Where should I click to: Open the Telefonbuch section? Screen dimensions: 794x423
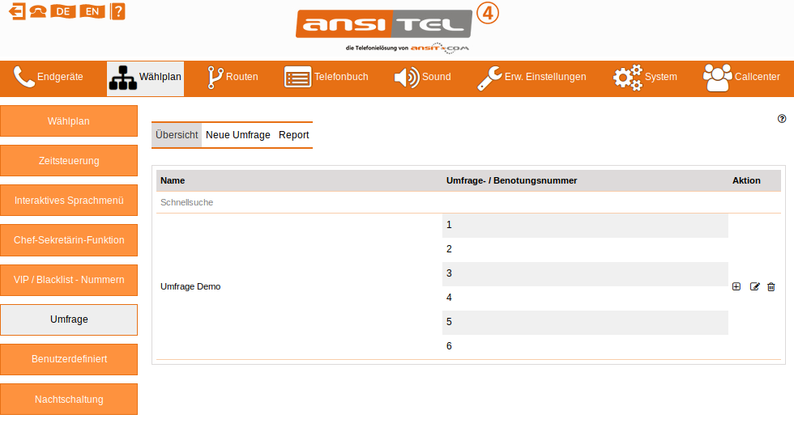point(327,78)
